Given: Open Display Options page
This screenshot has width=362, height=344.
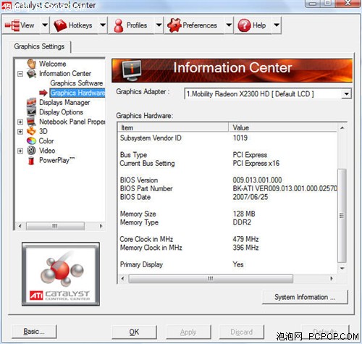Looking at the screenshot, I should pos(61,112).
